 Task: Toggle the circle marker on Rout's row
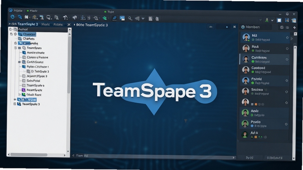287,49
